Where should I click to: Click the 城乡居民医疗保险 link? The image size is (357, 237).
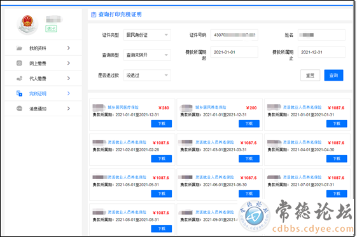[x=123, y=107]
